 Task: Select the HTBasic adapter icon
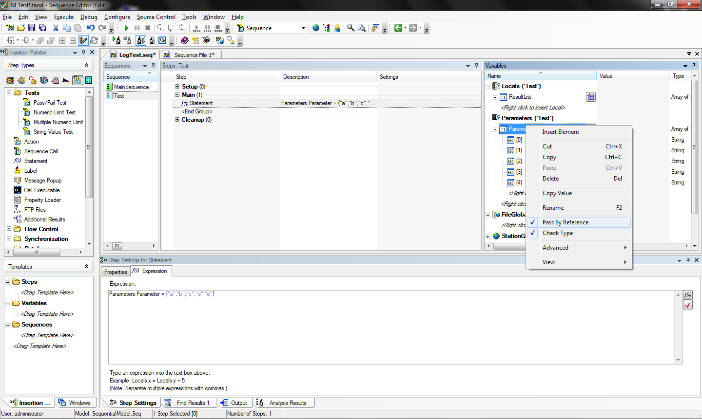pos(66,80)
